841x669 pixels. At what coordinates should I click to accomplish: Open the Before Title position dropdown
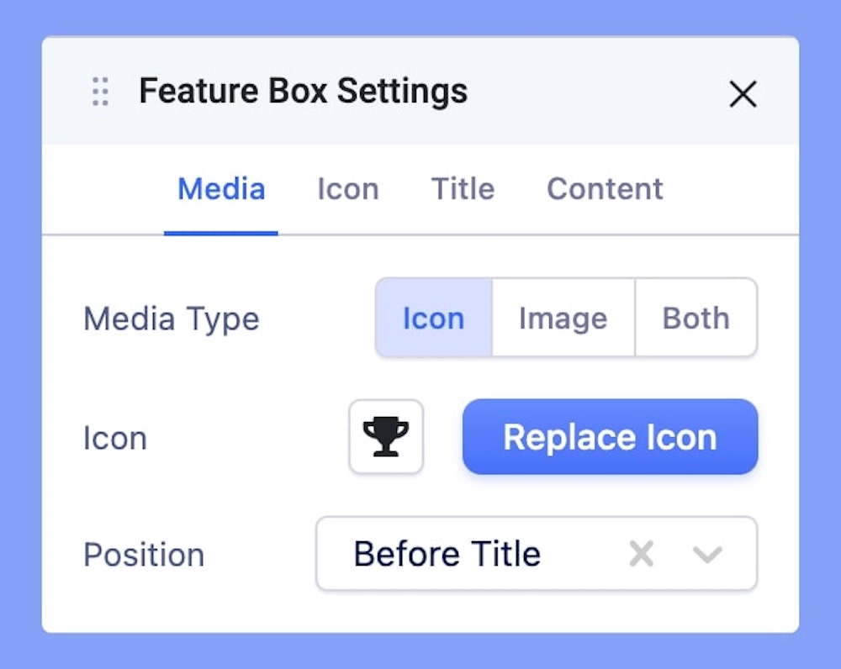471,554
